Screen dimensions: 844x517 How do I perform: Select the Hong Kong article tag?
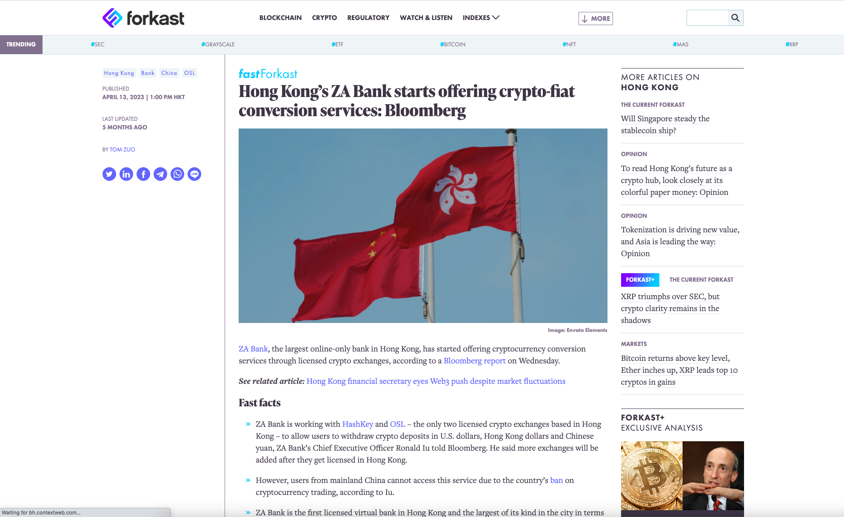119,73
